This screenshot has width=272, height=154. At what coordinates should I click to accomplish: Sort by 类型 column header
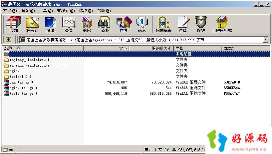tap(198, 49)
